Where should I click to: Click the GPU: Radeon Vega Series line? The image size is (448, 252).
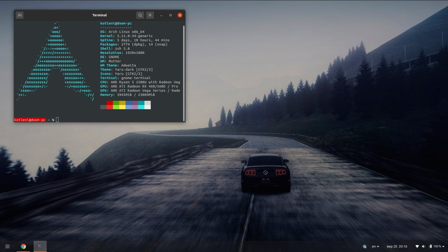pyautogui.click(x=140, y=91)
